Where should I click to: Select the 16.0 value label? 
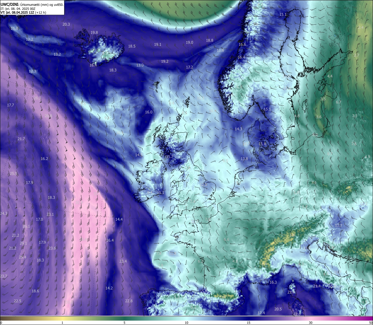tap(149, 112)
